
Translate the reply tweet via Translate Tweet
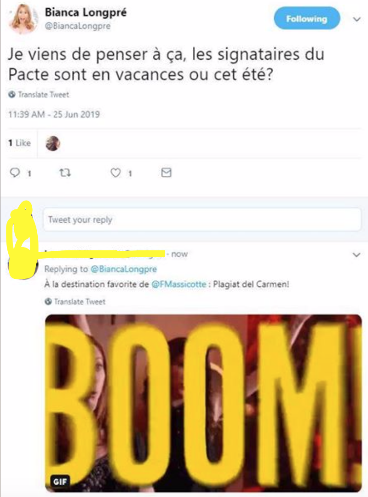tap(80, 301)
